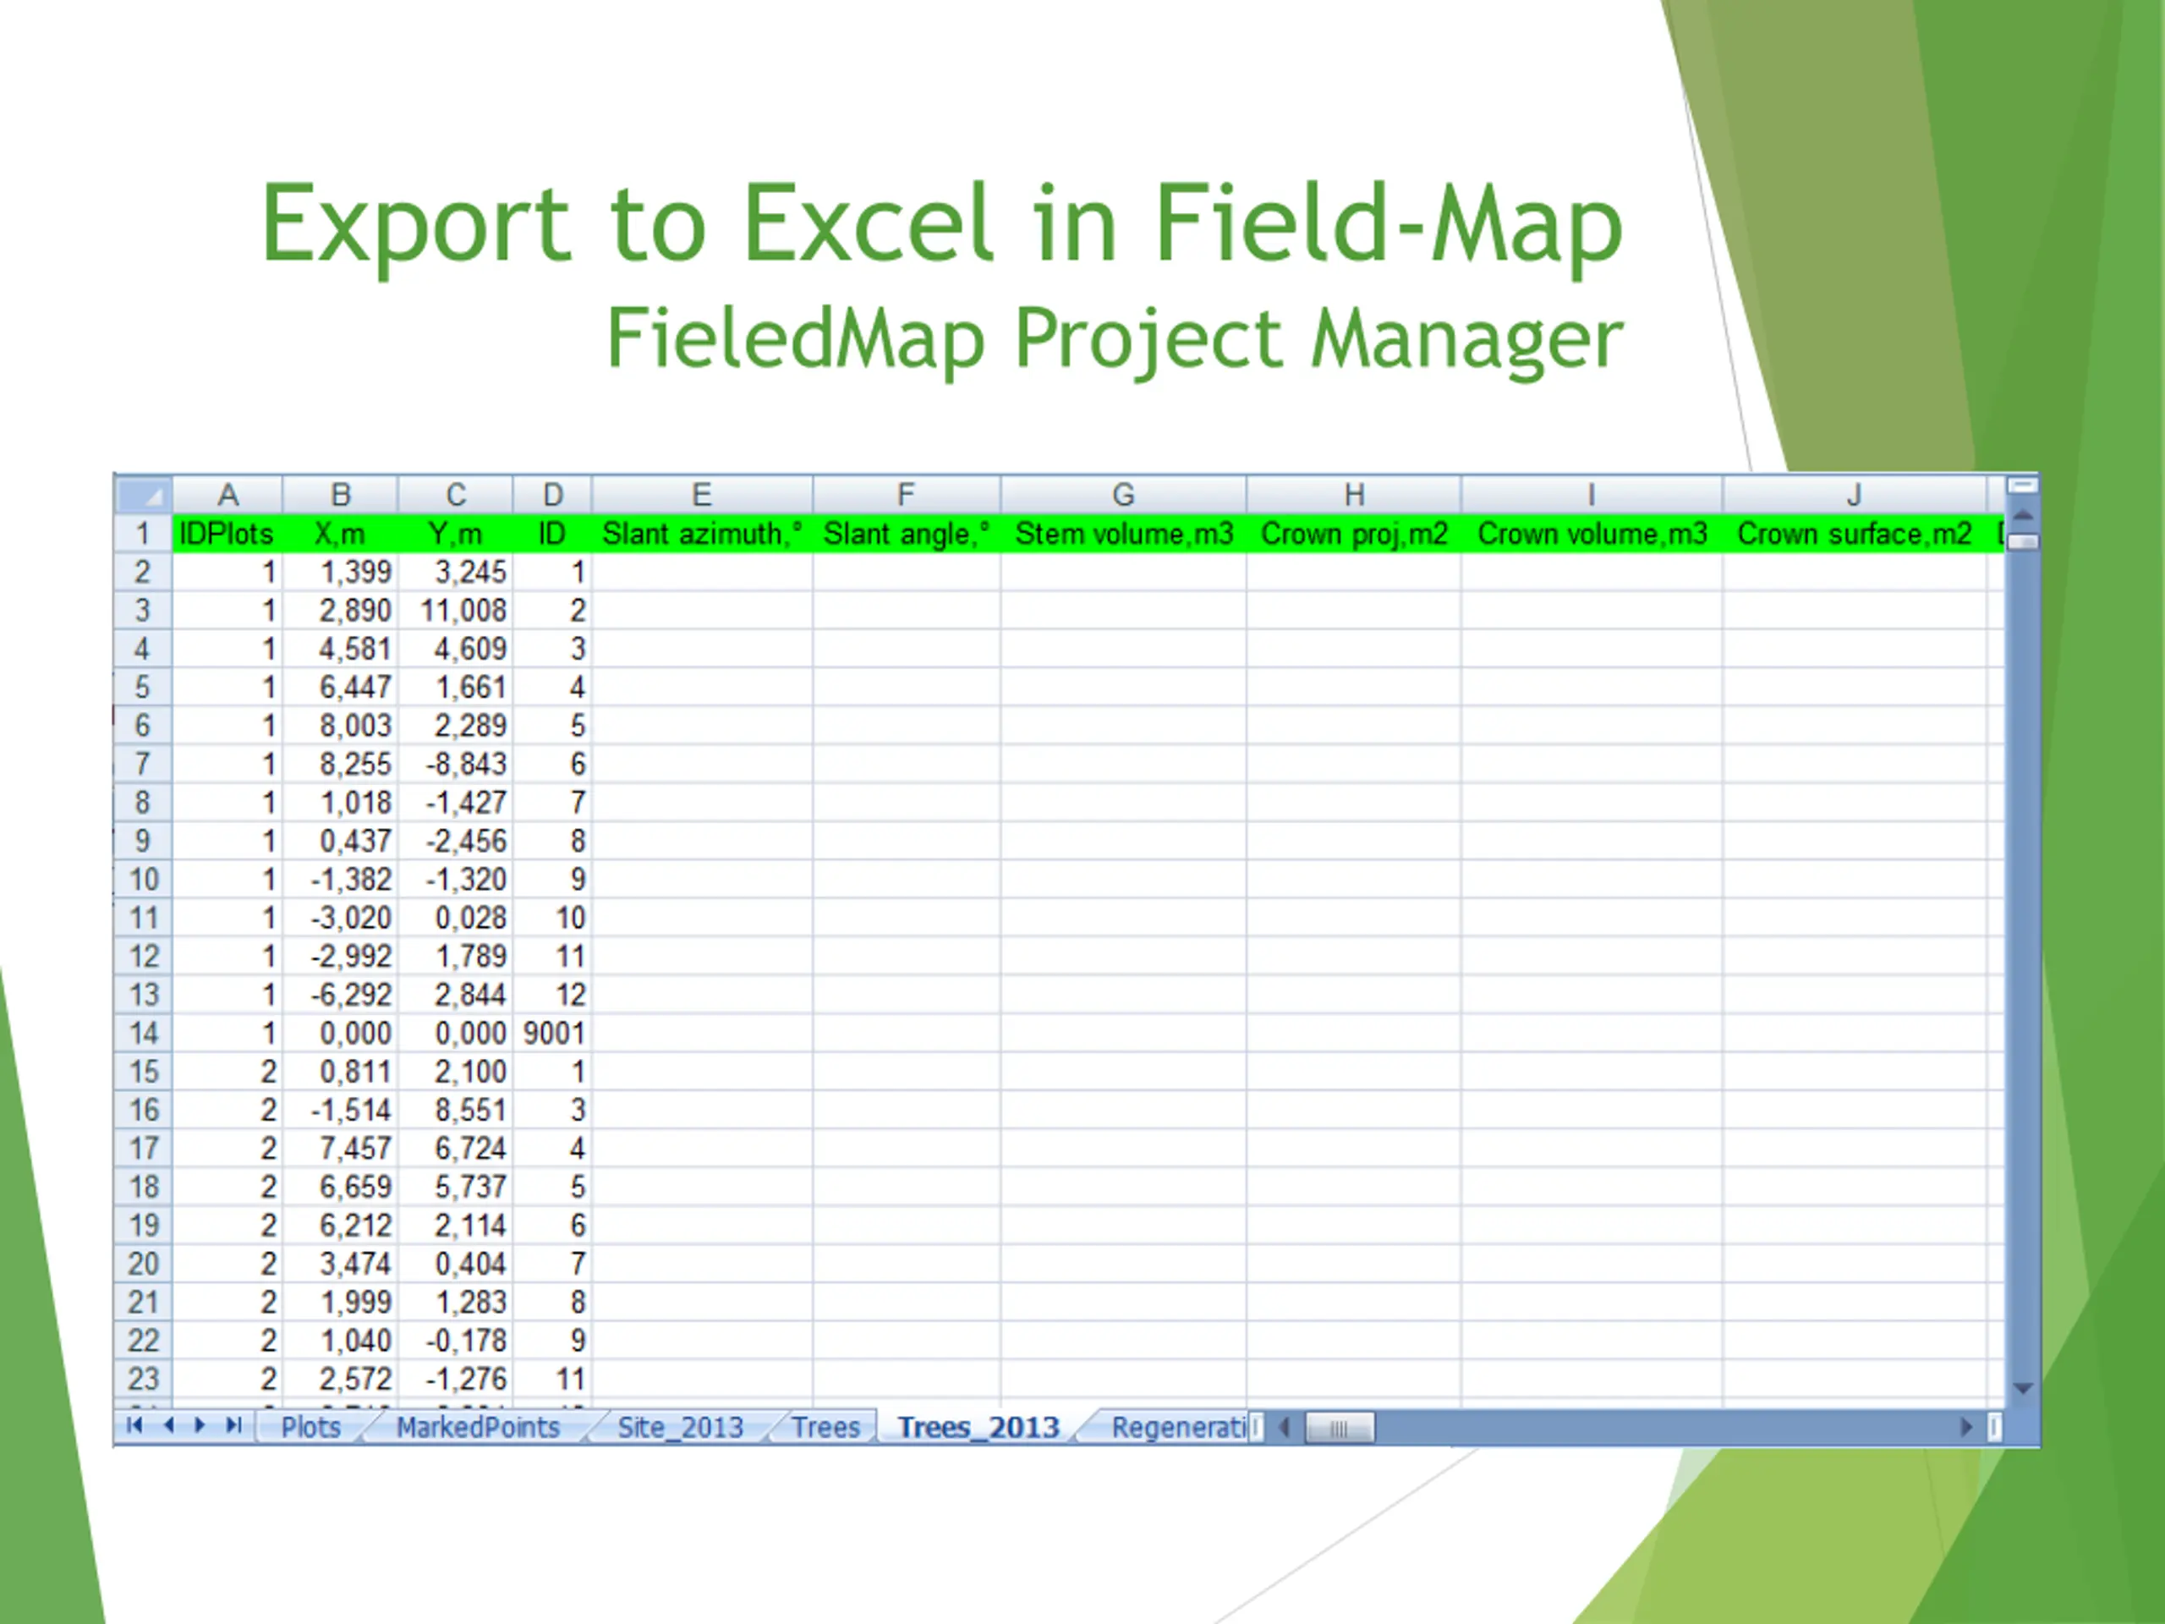Click the X,m header cell

click(x=341, y=534)
